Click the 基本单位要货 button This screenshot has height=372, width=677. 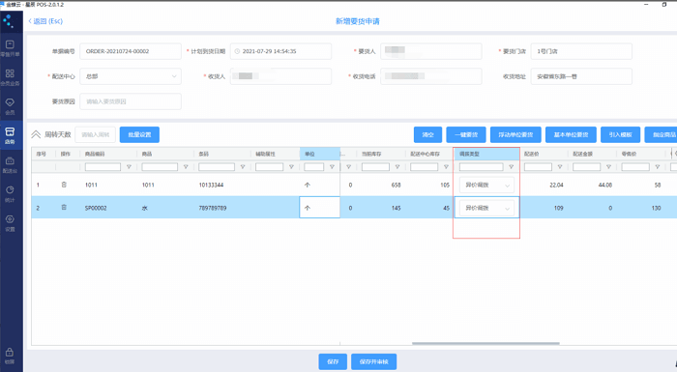pyautogui.click(x=571, y=134)
